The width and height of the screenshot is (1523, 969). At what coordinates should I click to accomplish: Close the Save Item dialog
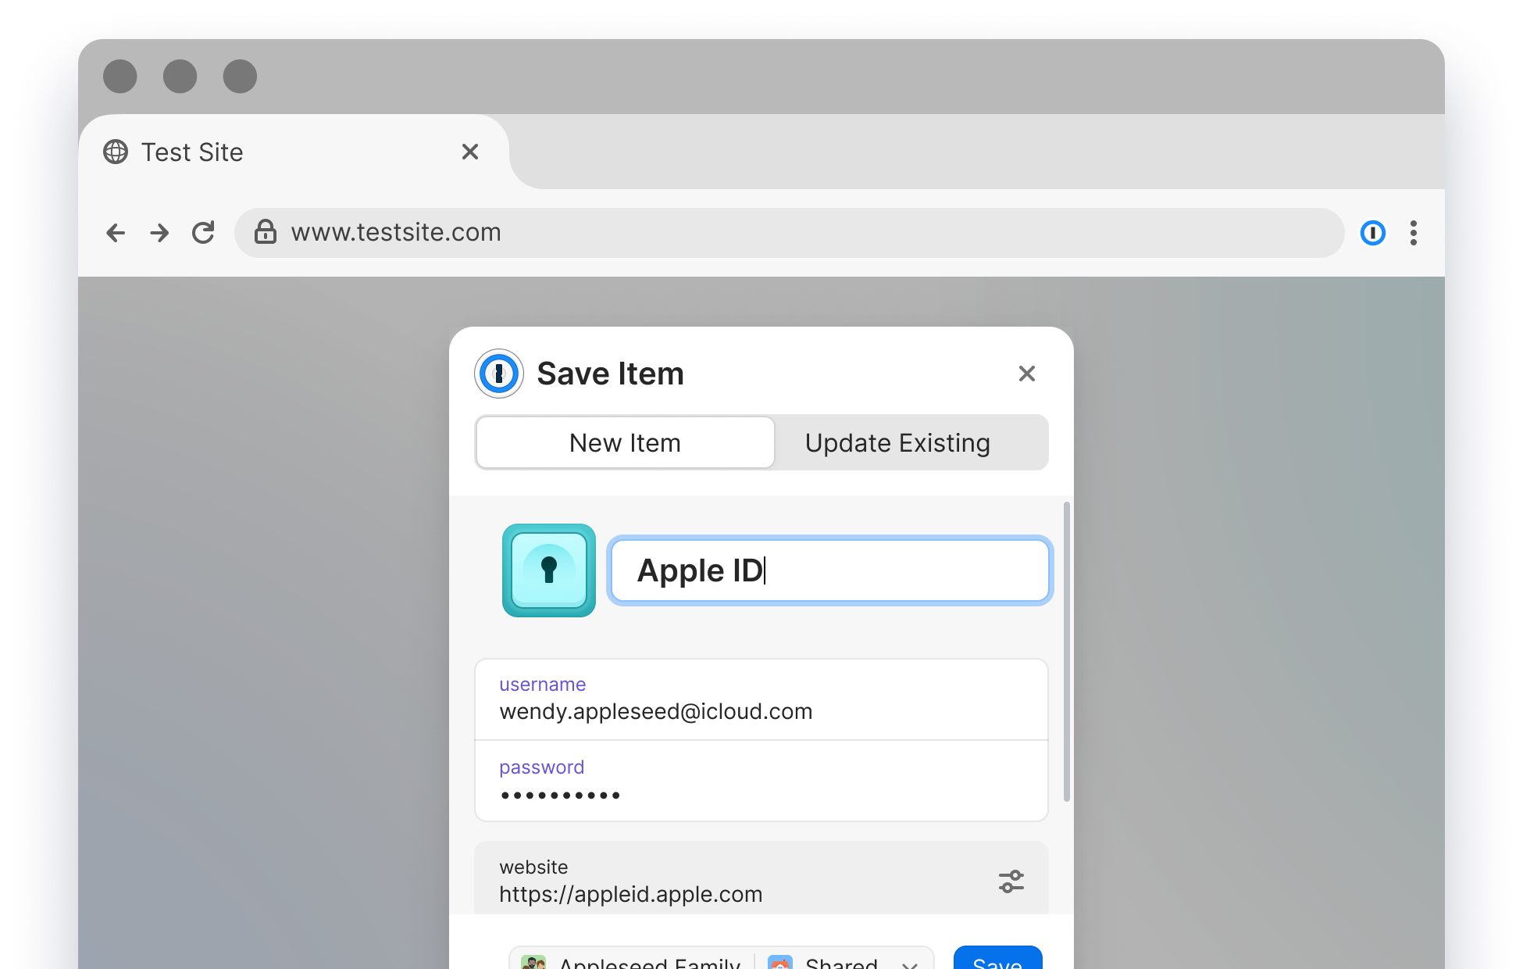click(1026, 374)
